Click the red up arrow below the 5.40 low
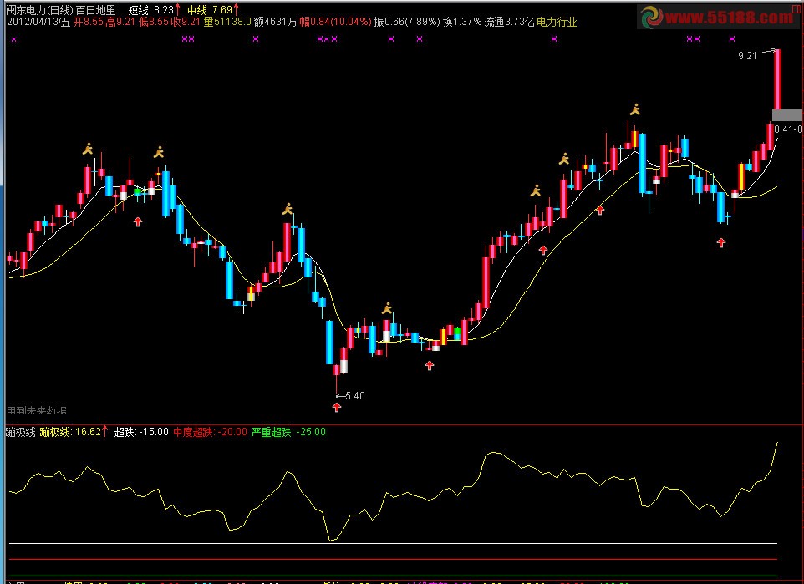The width and height of the screenshot is (804, 584). (x=336, y=407)
